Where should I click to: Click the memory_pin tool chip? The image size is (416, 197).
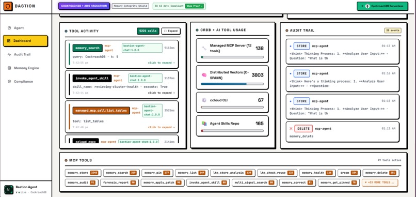(x=157, y=173)
